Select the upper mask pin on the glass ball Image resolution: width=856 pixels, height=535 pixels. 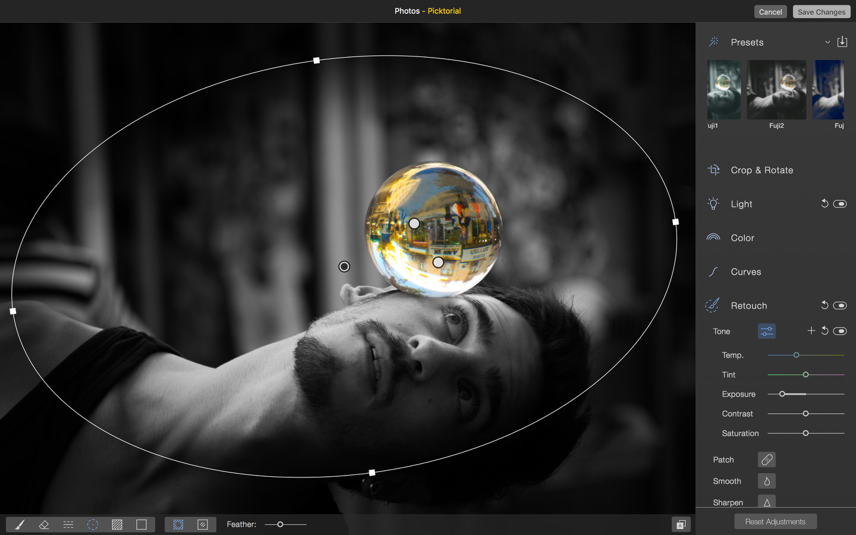[x=414, y=224]
